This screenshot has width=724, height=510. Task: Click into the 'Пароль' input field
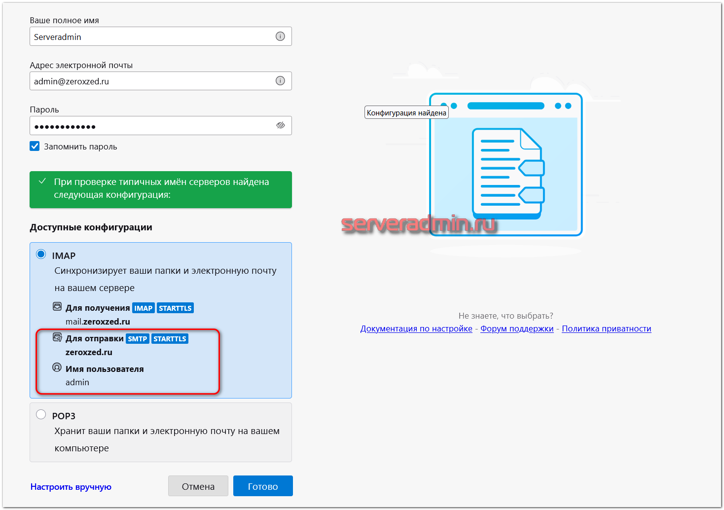150,126
